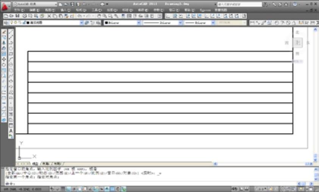
Task: Click the Undo arrow icon in Standard toolbar
Action: pos(79,16)
